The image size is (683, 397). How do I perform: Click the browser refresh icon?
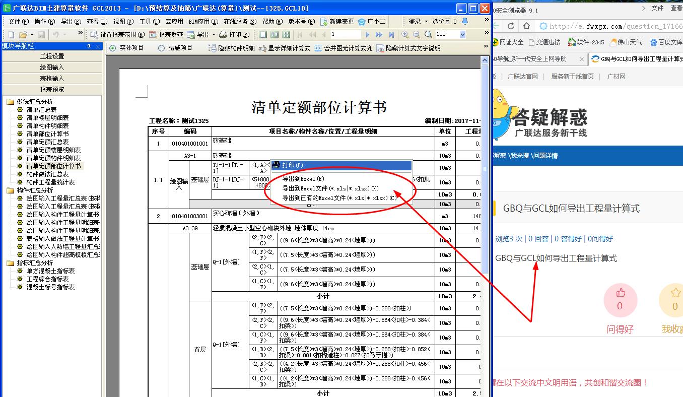pyautogui.click(x=511, y=26)
